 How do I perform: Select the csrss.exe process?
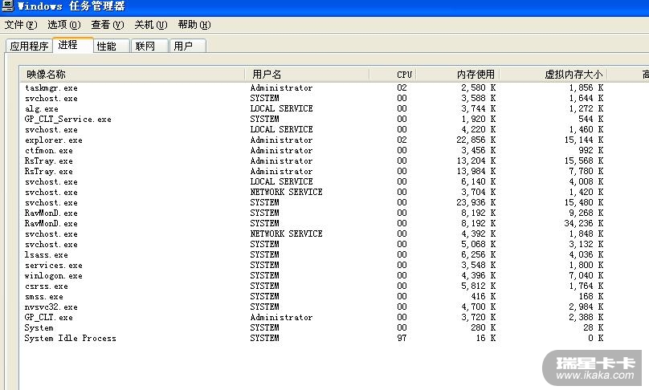click(x=46, y=286)
